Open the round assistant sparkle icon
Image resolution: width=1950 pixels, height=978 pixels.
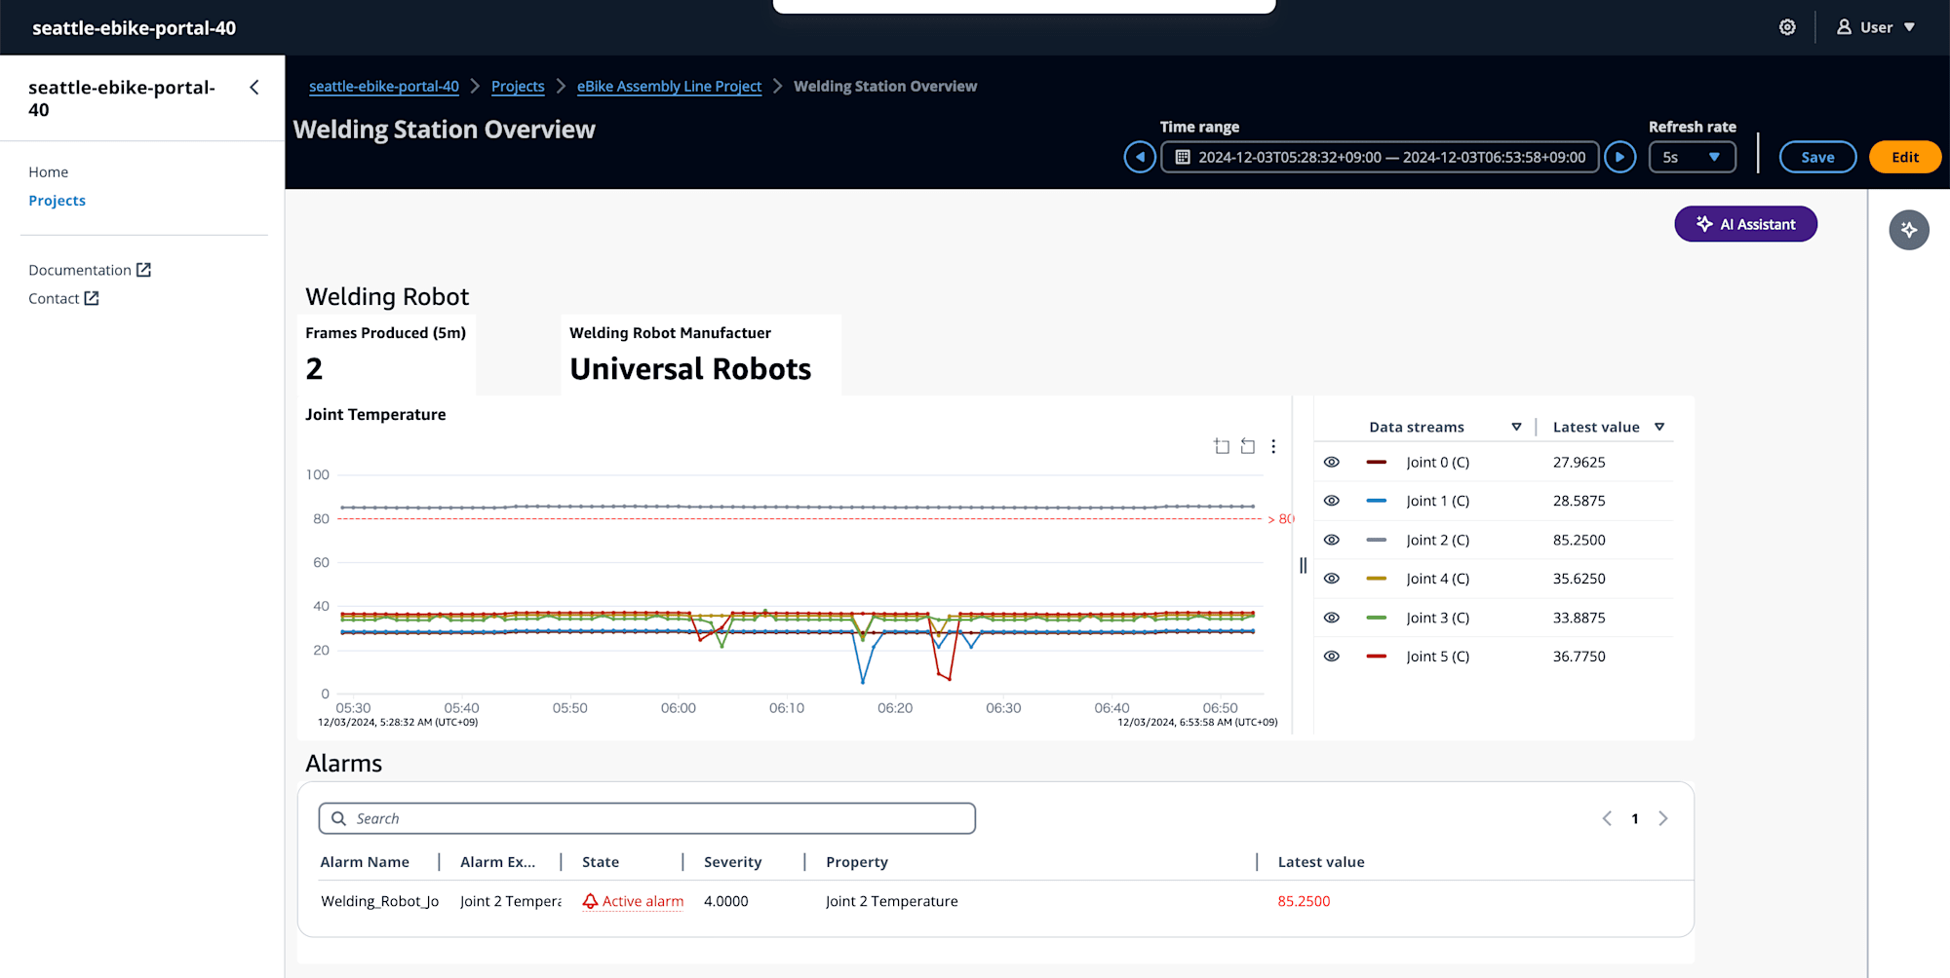tap(1909, 230)
